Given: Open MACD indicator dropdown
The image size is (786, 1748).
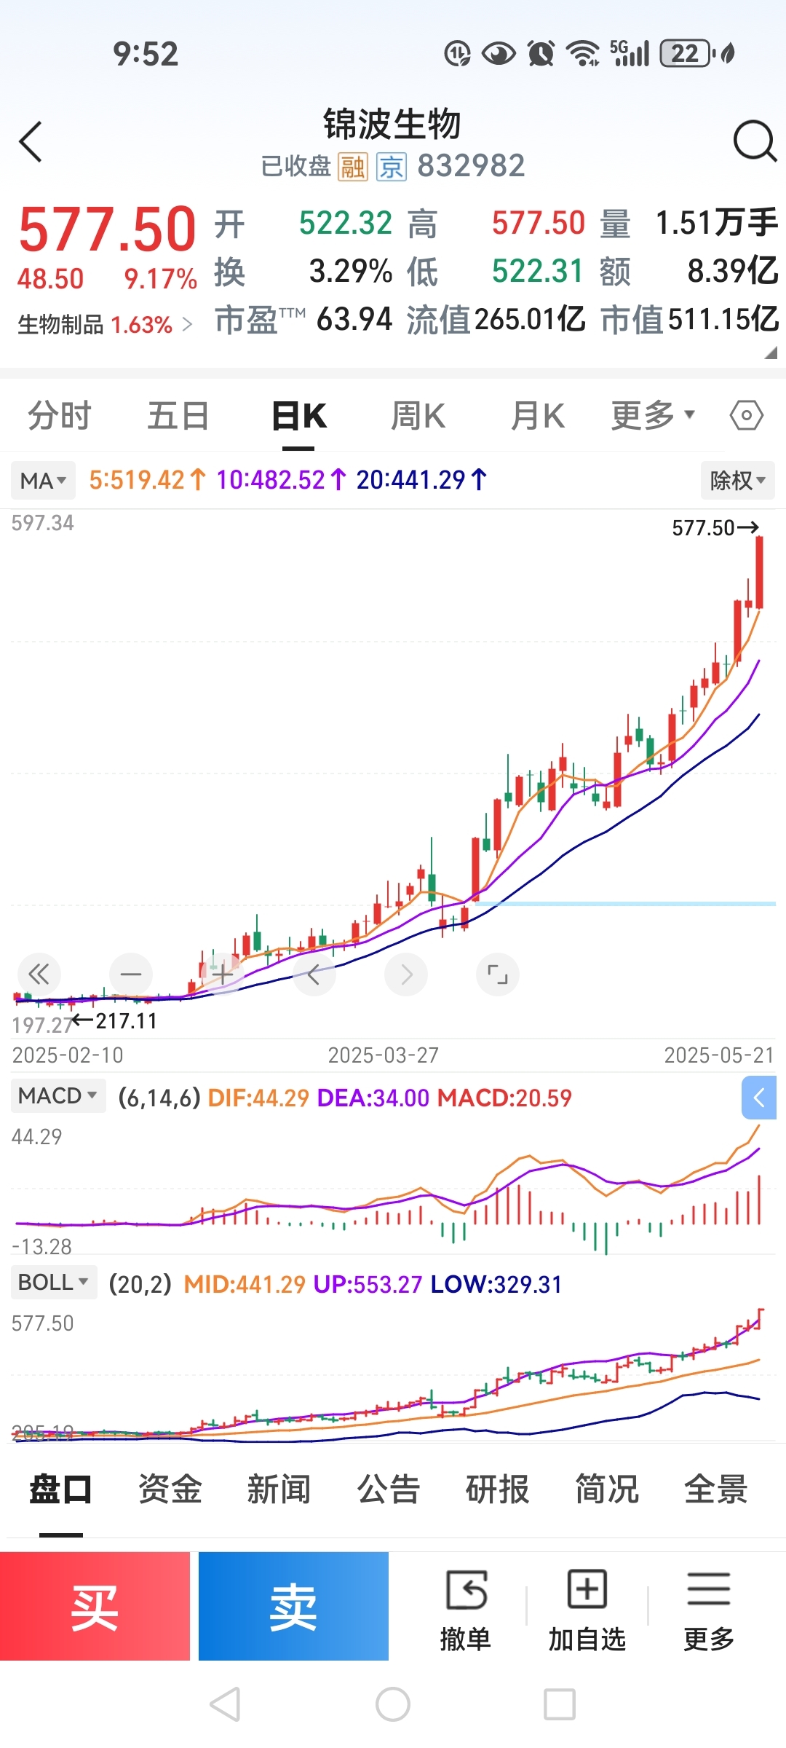Looking at the screenshot, I should pos(58,1096).
